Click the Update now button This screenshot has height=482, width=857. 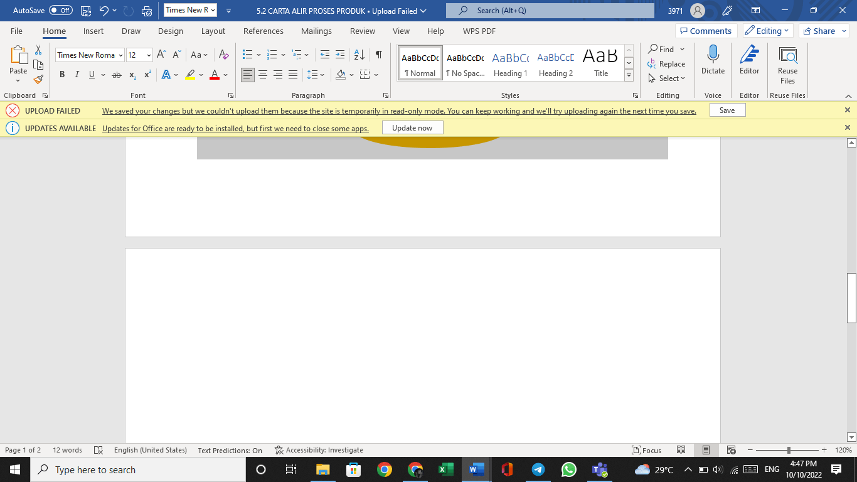(412, 127)
